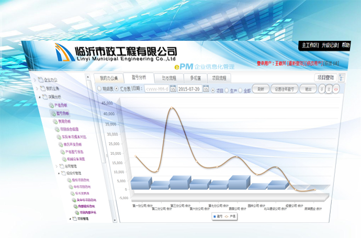Click the 产值 line legend marker

click(227, 217)
